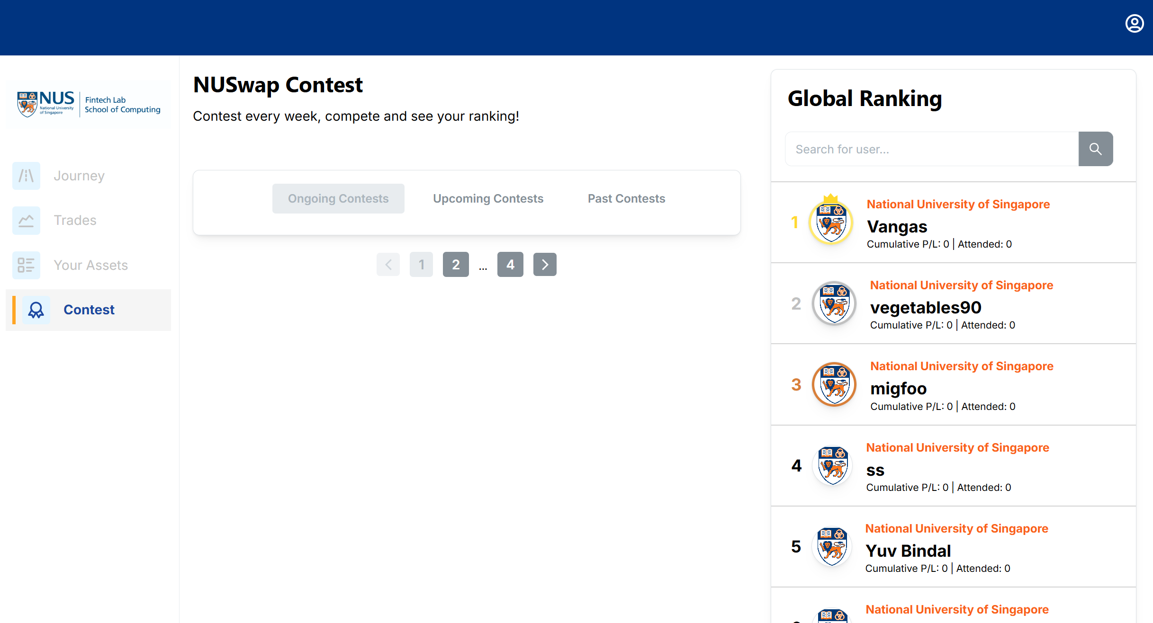Click the pagination ellipsis
The width and height of the screenshot is (1153, 623).
point(483,268)
